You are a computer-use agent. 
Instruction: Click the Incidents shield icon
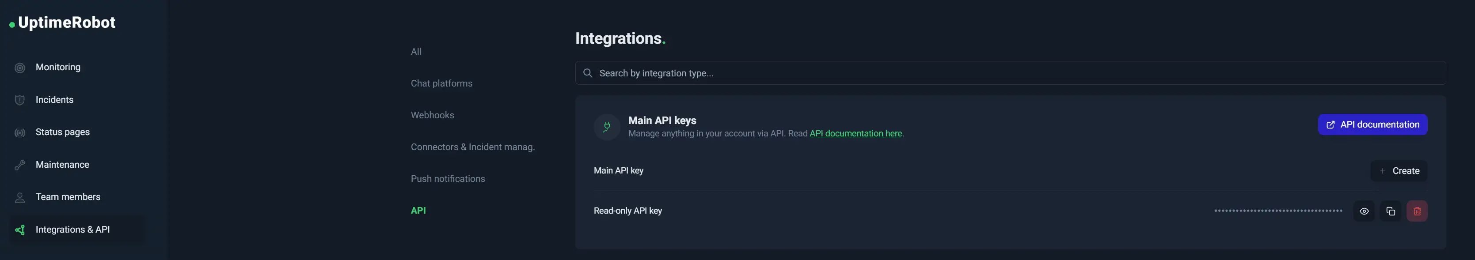pyautogui.click(x=20, y=100)
